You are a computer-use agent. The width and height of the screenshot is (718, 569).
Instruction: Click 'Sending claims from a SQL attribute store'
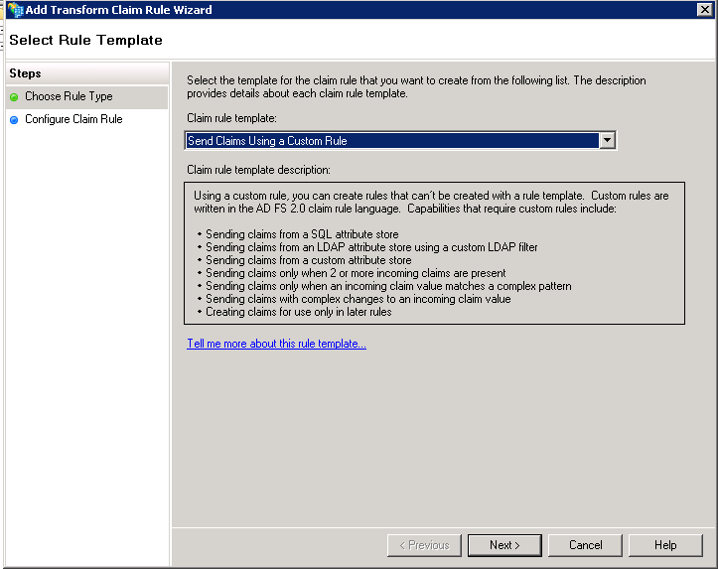click(x=302, y=234)
